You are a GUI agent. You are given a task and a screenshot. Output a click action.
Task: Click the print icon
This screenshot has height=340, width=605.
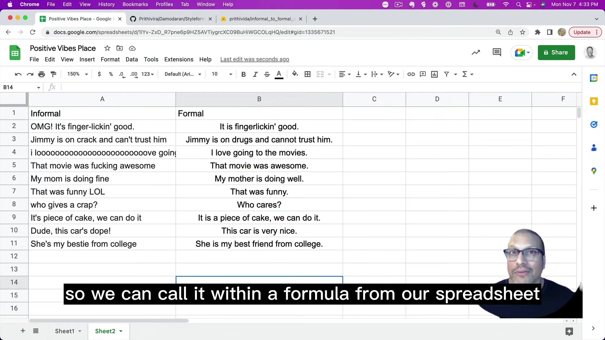click(x=42, y=74)
